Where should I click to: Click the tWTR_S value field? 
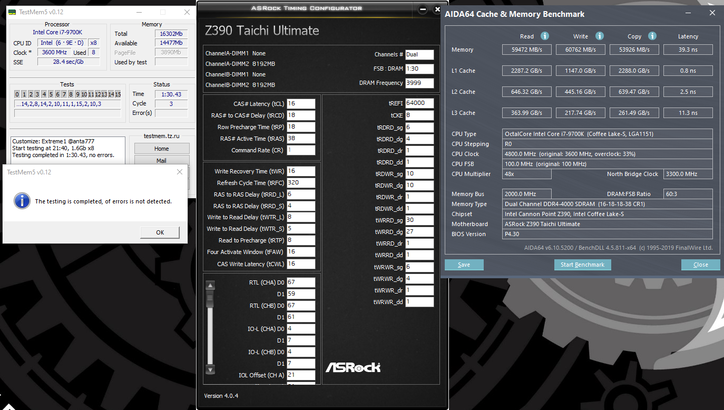coord(301,229)
